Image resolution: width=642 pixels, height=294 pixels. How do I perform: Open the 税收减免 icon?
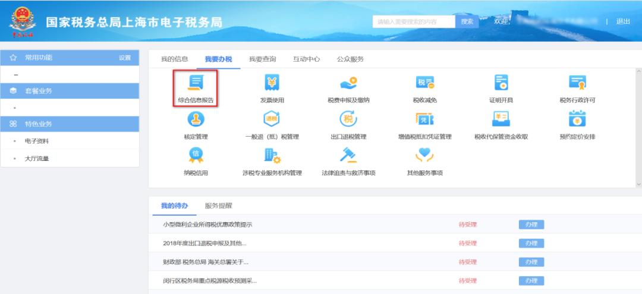pos(424,83)
